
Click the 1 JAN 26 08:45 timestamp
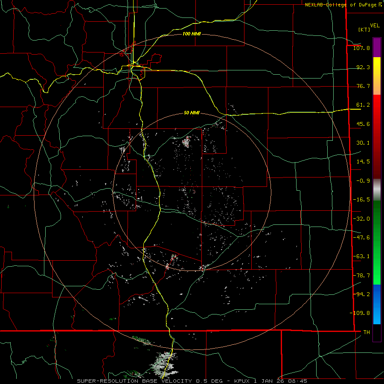[x=280, y=381]
